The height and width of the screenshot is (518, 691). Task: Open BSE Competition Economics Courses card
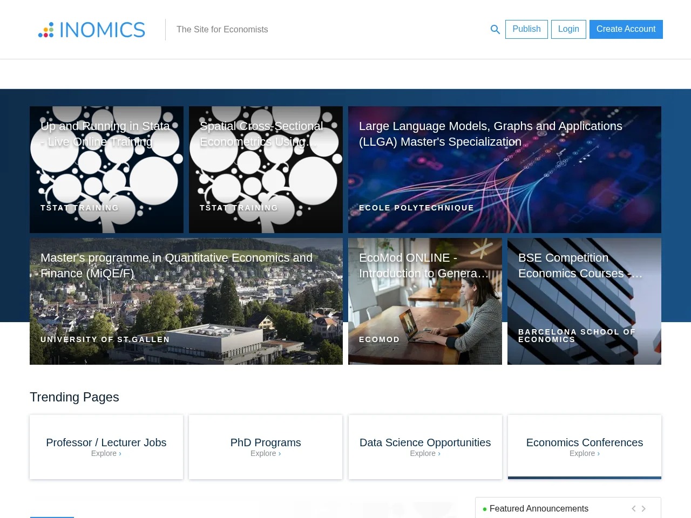pos(584,301)
